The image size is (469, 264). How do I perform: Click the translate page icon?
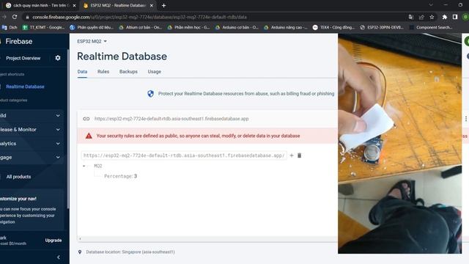[x=411, y=17]
